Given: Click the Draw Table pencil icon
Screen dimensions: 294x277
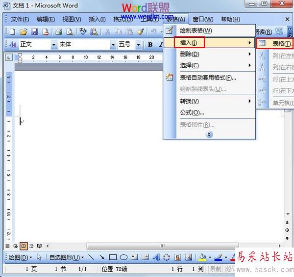Looking at the screenshot, I should click(x=170, y=30).
